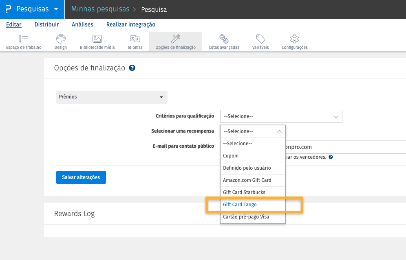Click the Salvar alterações button
Viewport: 406px width, 260px height.
pyautogui.click(x=81, y=177)
